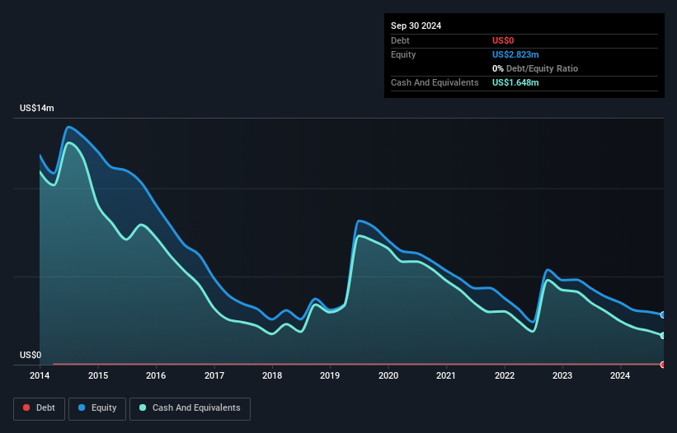
Task: Click the red Debt endpoint marker
Action: click(x=663, y=365)
